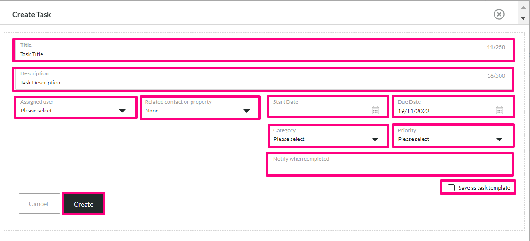Tick the Save as task template checkbox
Image resolution: width=530 pixels, height=241 pixels.
pos(451,188)
